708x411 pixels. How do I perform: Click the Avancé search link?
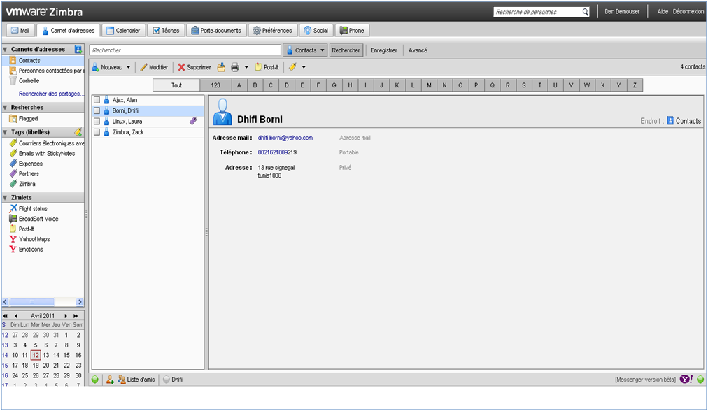418,50
